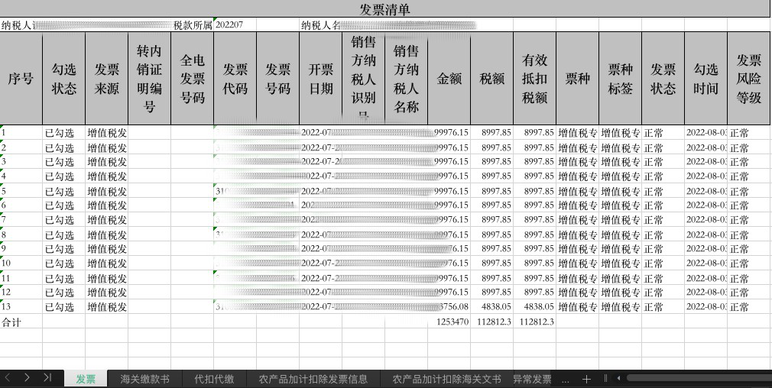The height and width of the screenshot is (388, 772).
Task: Click the 发票号码 column header
Action: point(278,79)
